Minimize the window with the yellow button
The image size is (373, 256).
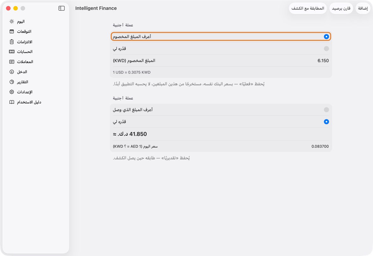pos(15,8)
